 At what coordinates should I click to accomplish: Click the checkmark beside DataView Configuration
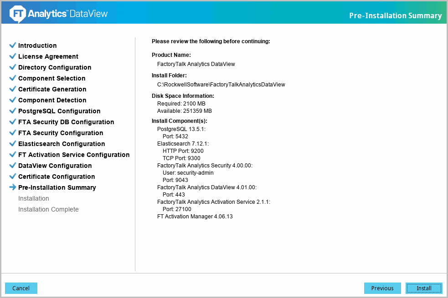[x=13, y=166]
